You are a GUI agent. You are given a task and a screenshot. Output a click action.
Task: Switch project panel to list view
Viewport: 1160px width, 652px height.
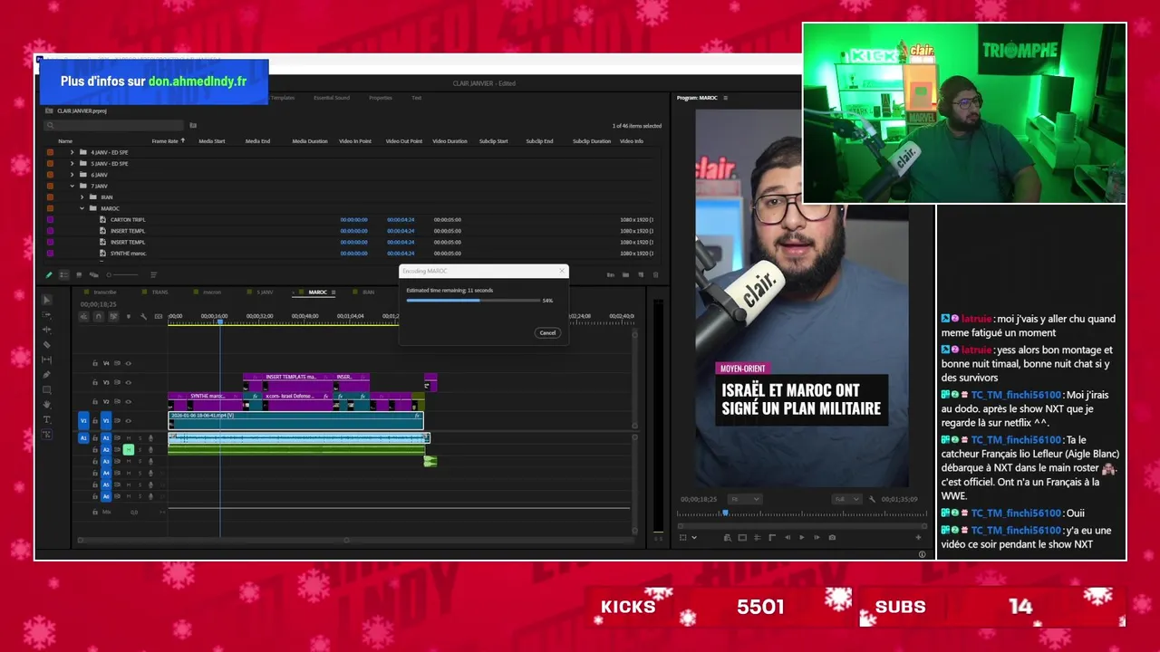(63, 274)
